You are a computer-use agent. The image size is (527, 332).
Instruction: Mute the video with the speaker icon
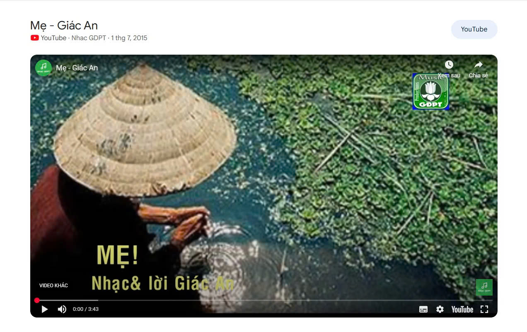pos(62,309)
